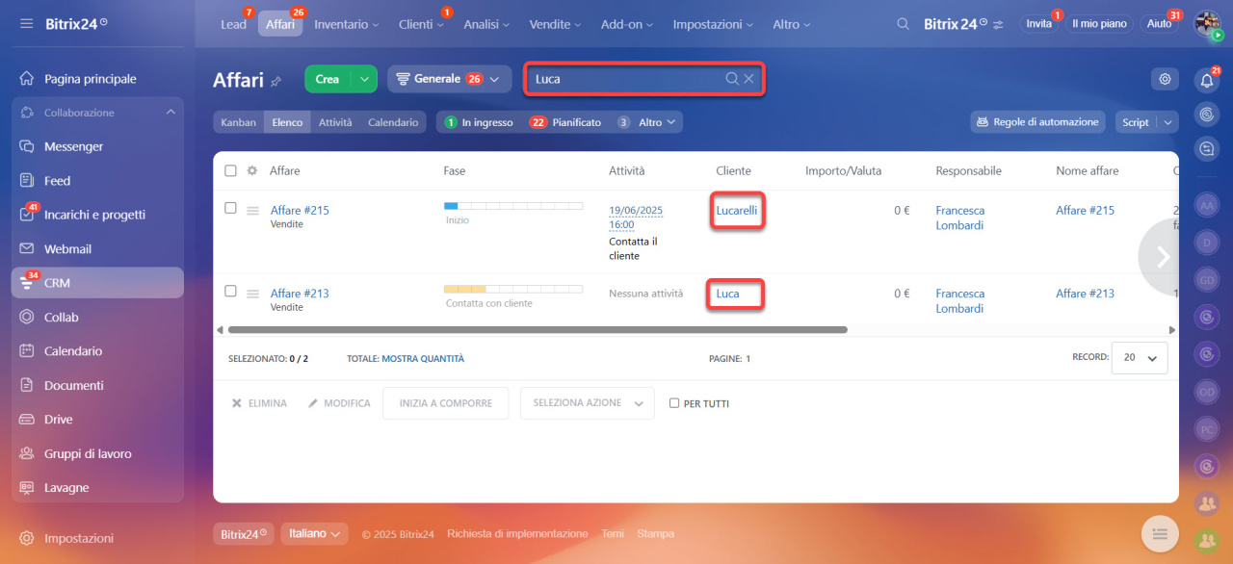Open Italiano language selector
This screenshot has width=1233, height=564.
pos(314,533)
